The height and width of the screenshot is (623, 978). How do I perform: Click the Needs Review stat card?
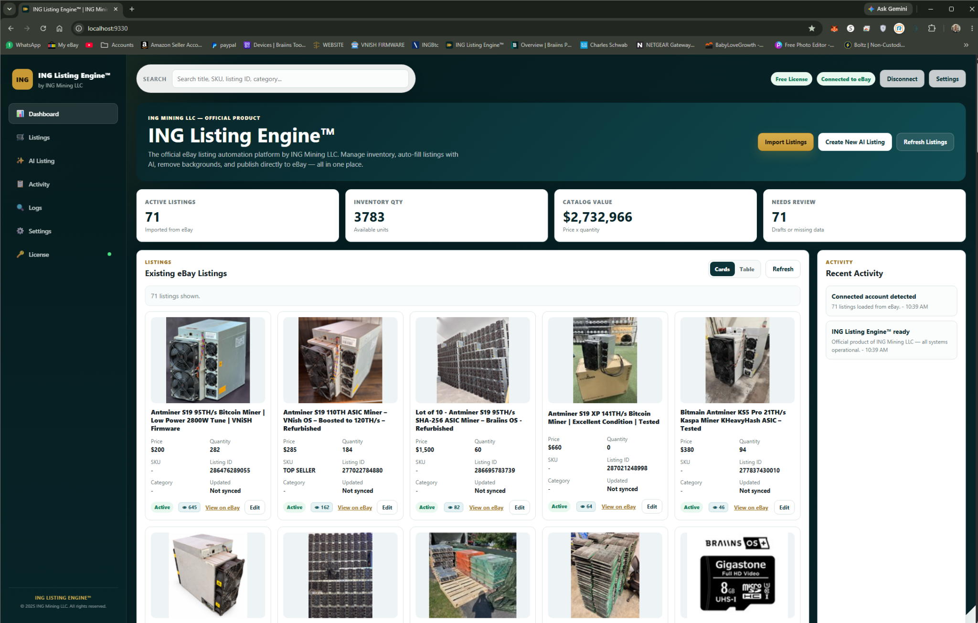tap(864, 215)
